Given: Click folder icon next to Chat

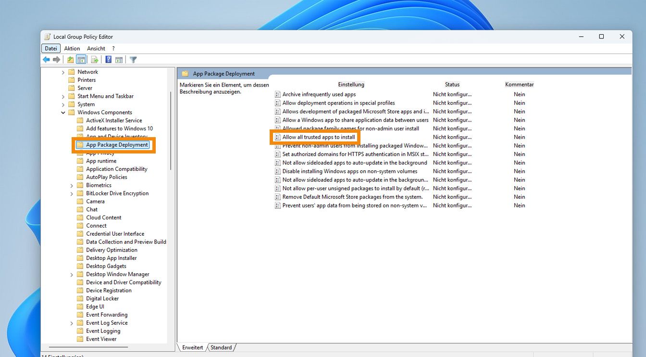Looking at the screenshot, I should [80, 209].
